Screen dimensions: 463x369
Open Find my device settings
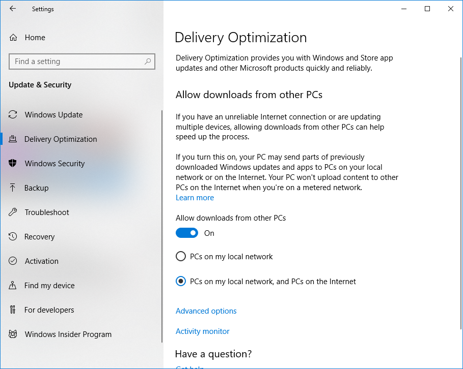[x=81, y=285]
